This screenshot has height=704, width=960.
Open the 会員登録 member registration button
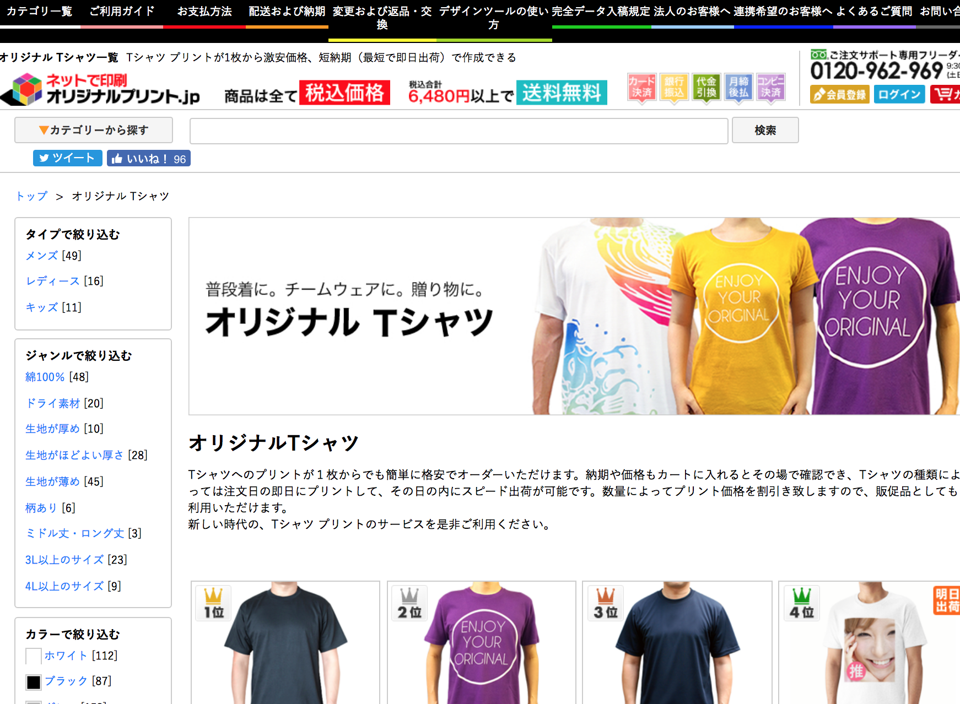click(x=839, y=94)
